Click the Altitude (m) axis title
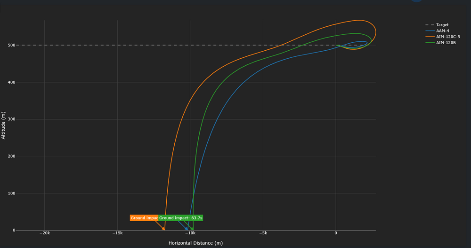471x248 pixels. click(4, 125)
